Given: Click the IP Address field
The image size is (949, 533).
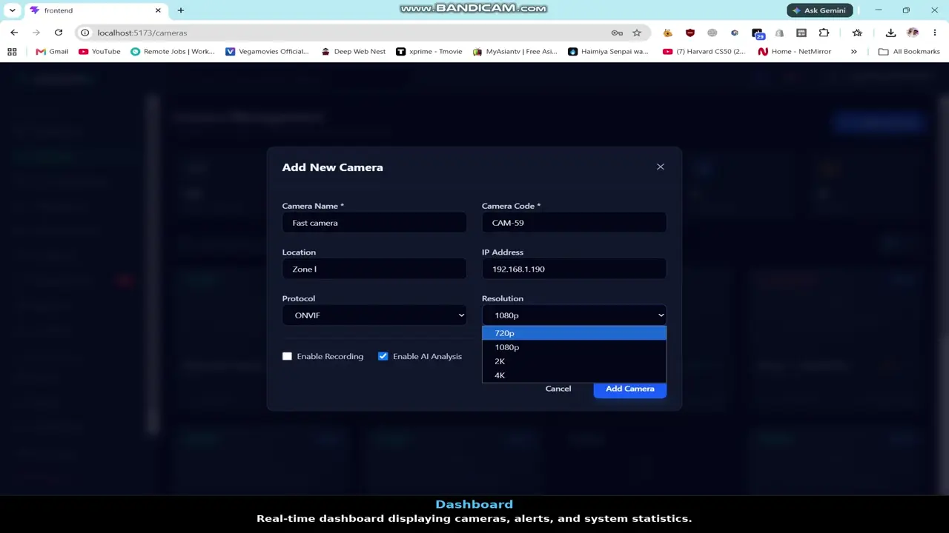Looking at the screenshot, I should 574,269.
